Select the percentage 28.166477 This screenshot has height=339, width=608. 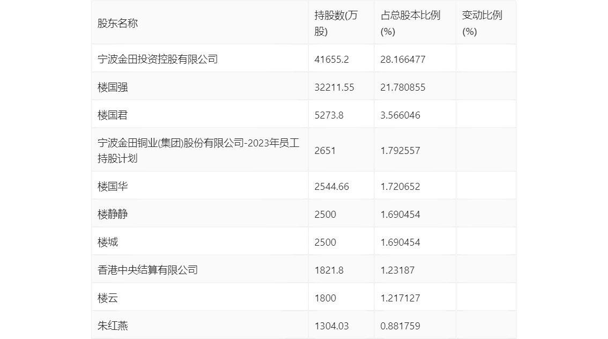pos(403,60)
